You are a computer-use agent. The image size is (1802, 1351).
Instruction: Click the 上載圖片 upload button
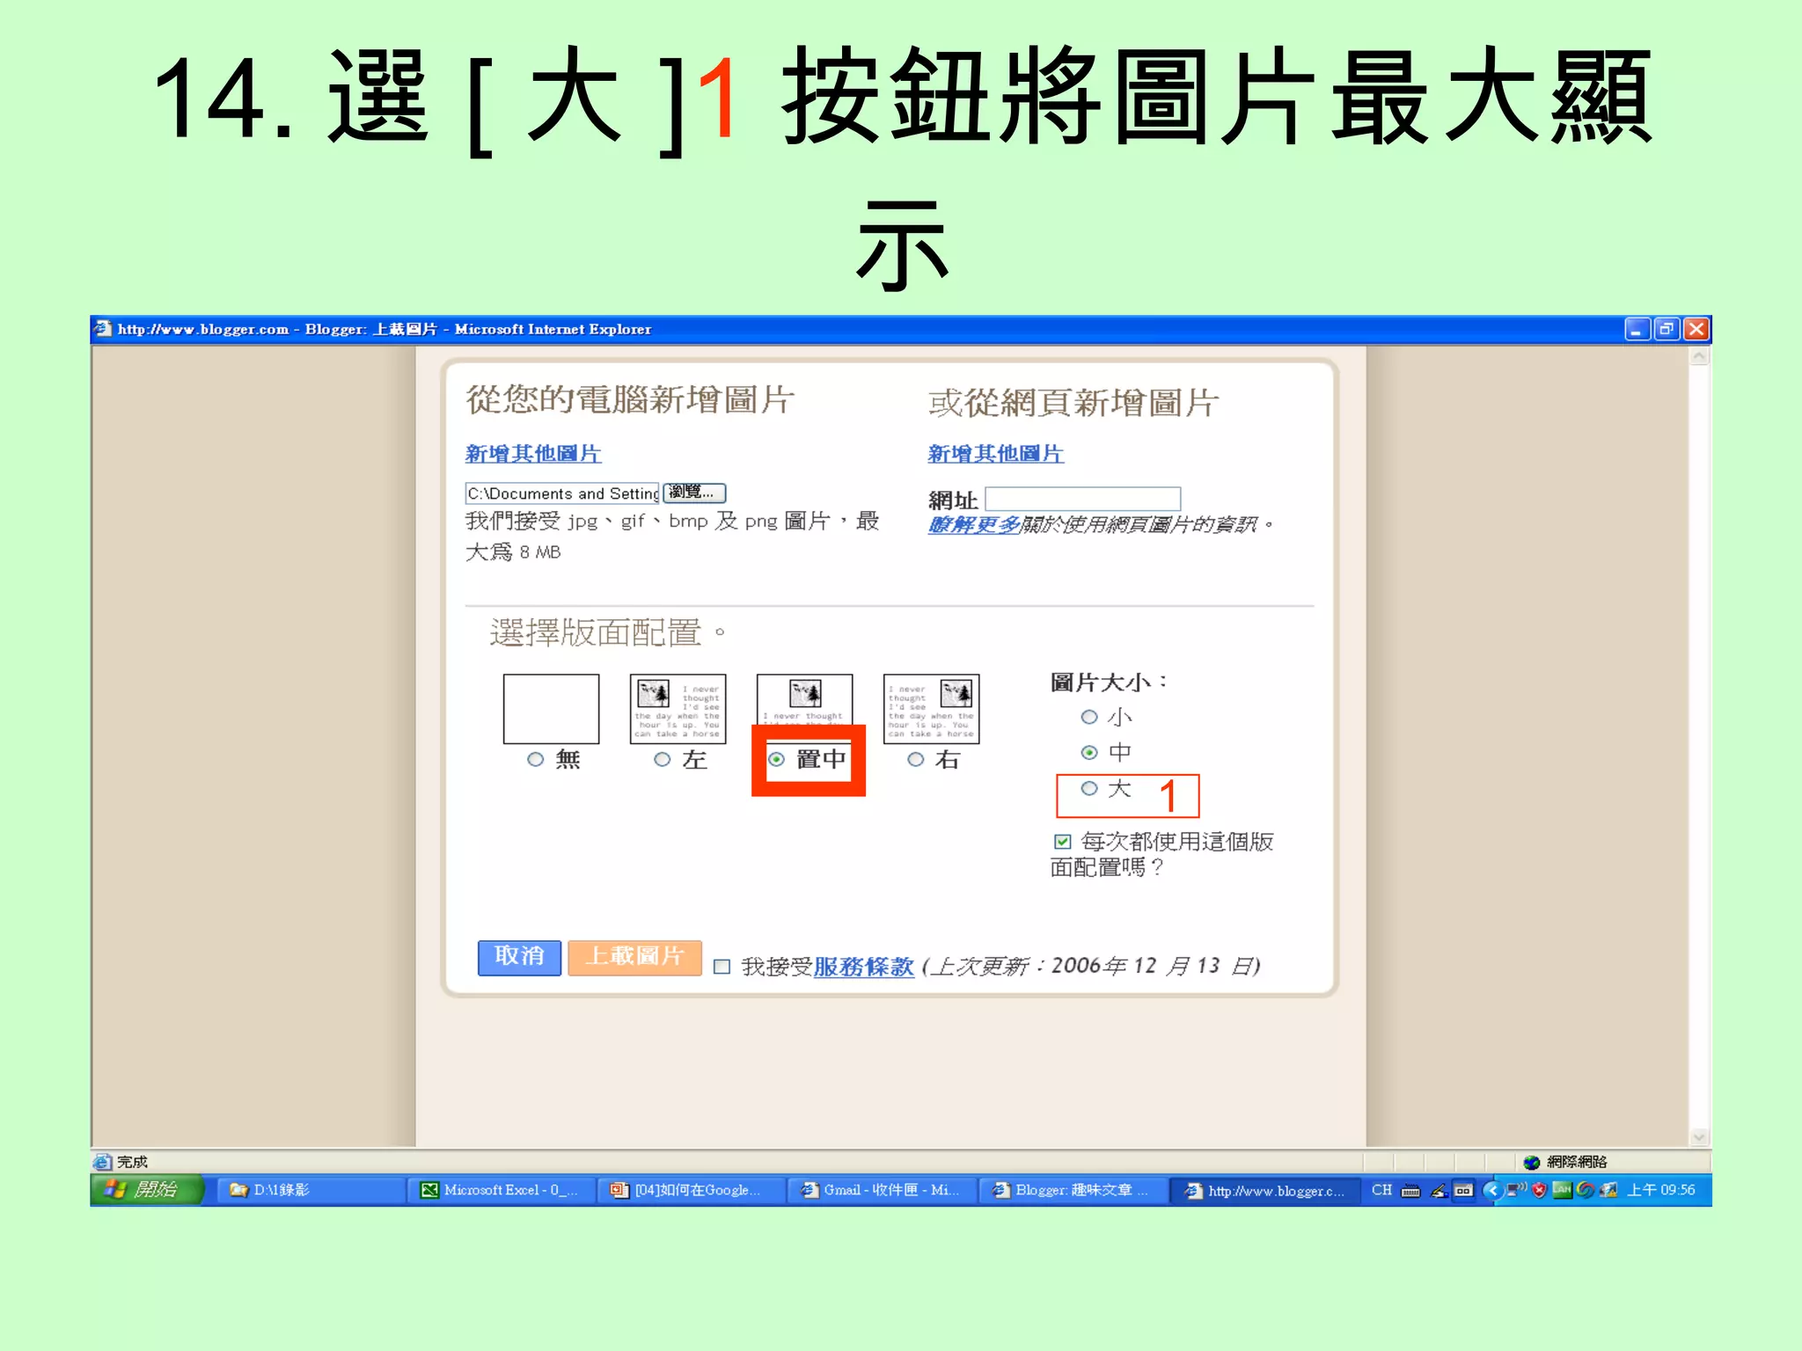634,957
